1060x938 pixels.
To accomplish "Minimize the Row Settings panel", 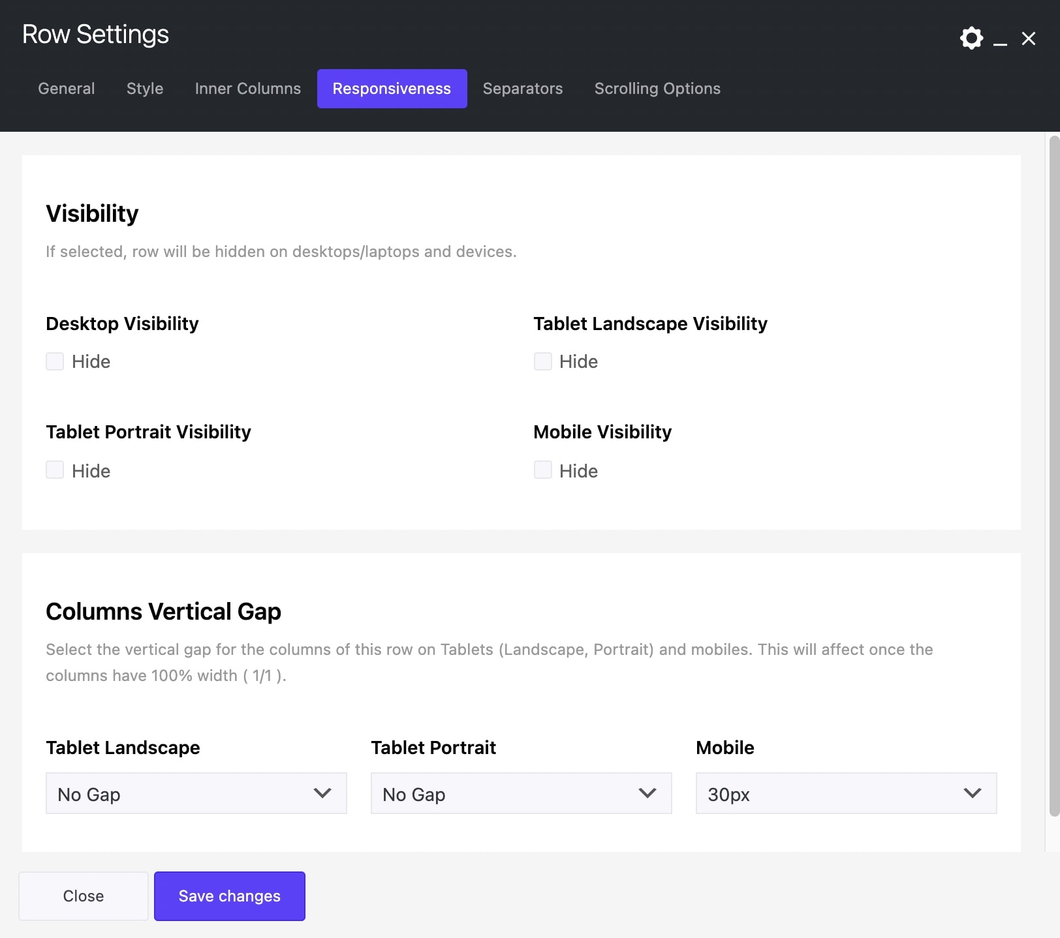I will [x=1000, y=40].
